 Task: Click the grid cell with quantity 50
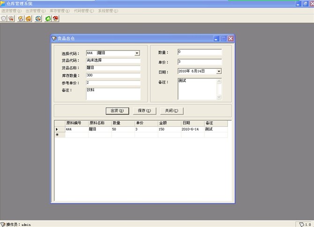click(123, 129)
